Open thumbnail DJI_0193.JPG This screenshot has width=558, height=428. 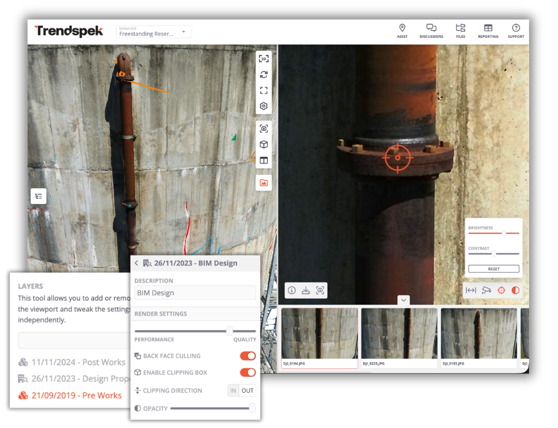(479, 338)
